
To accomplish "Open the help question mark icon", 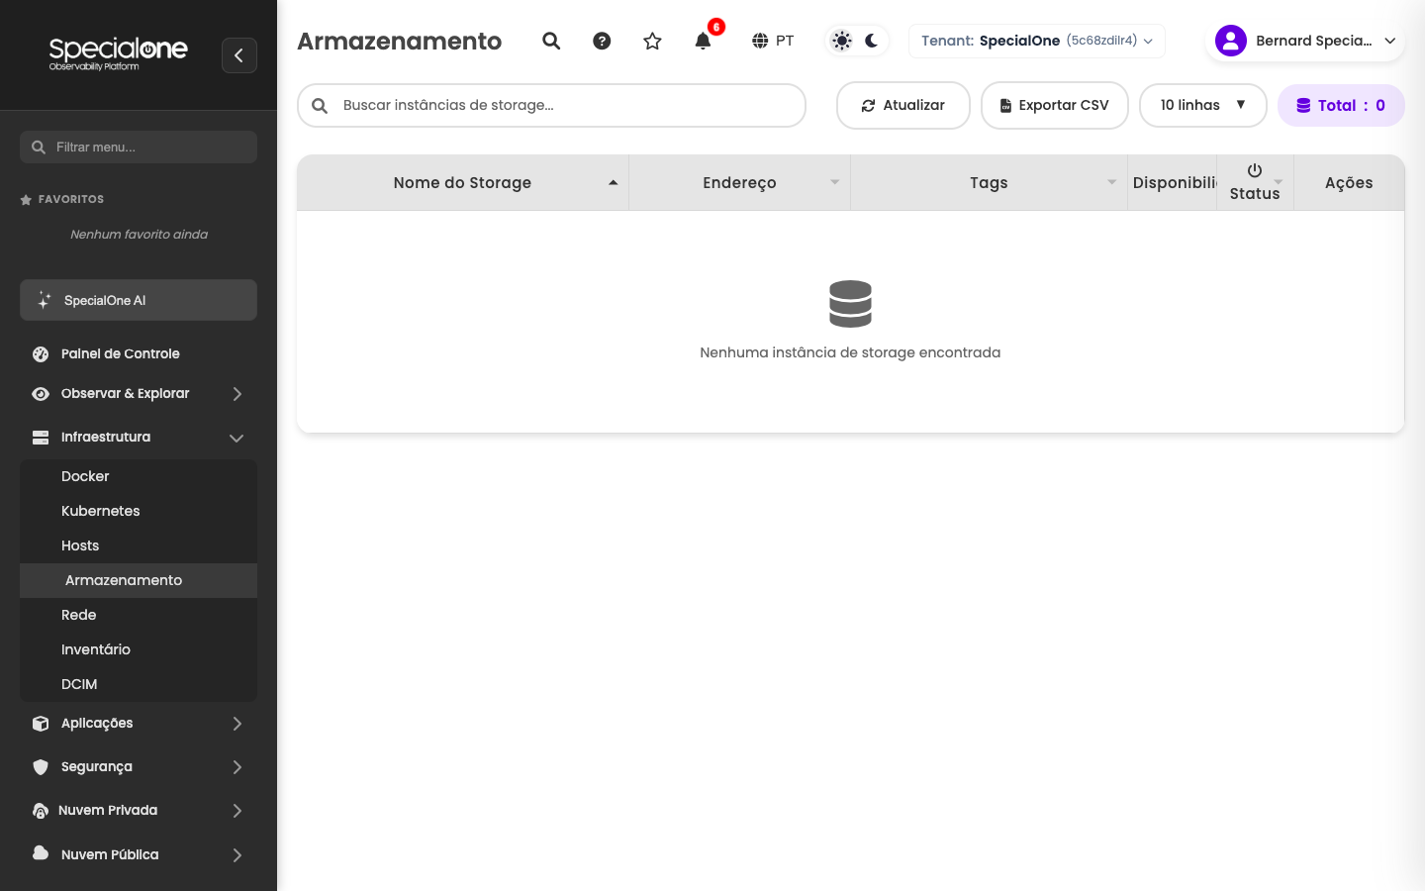I will point(602,41).
